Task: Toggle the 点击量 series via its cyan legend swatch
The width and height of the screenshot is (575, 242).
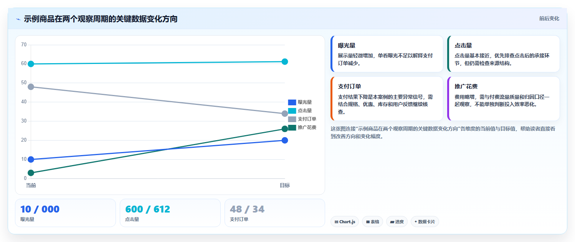Action: point(292,111)
